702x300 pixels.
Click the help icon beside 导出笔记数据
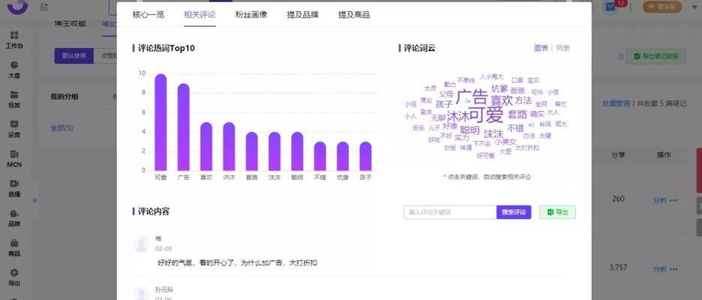click(620, 56)
